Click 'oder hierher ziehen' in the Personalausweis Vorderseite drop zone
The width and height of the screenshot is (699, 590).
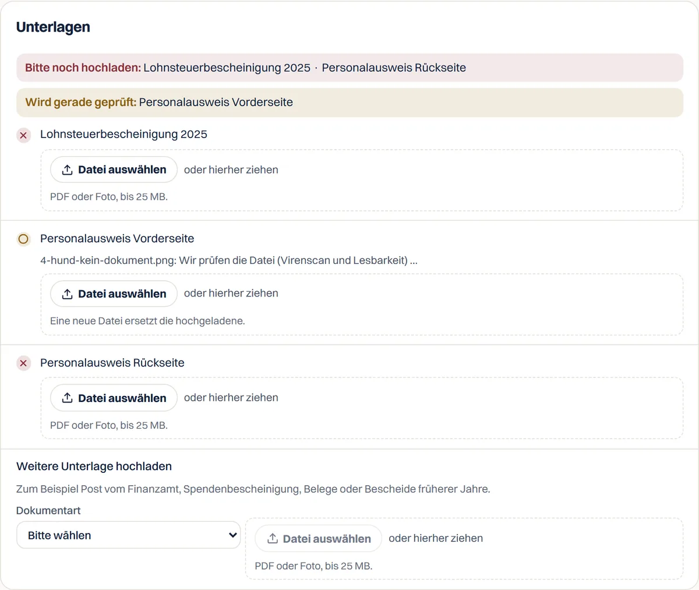tap(231, 294)
